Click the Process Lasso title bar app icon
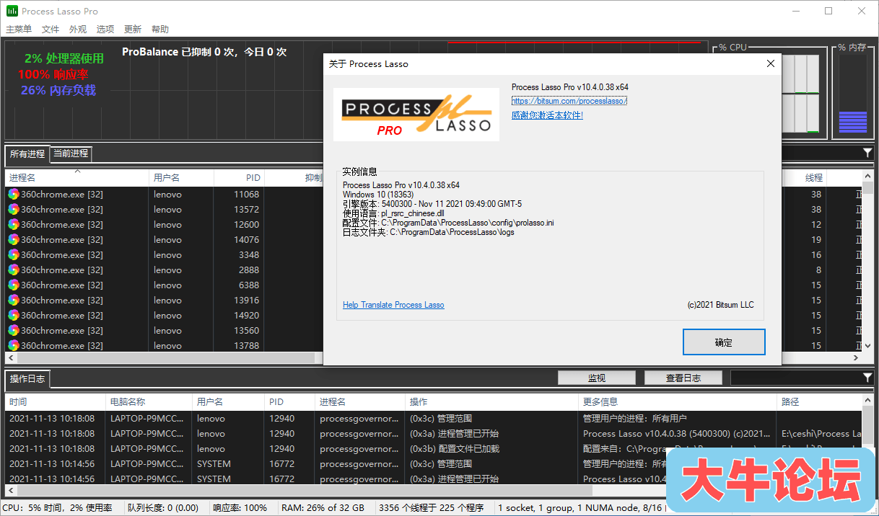 (x=12, y=11)
